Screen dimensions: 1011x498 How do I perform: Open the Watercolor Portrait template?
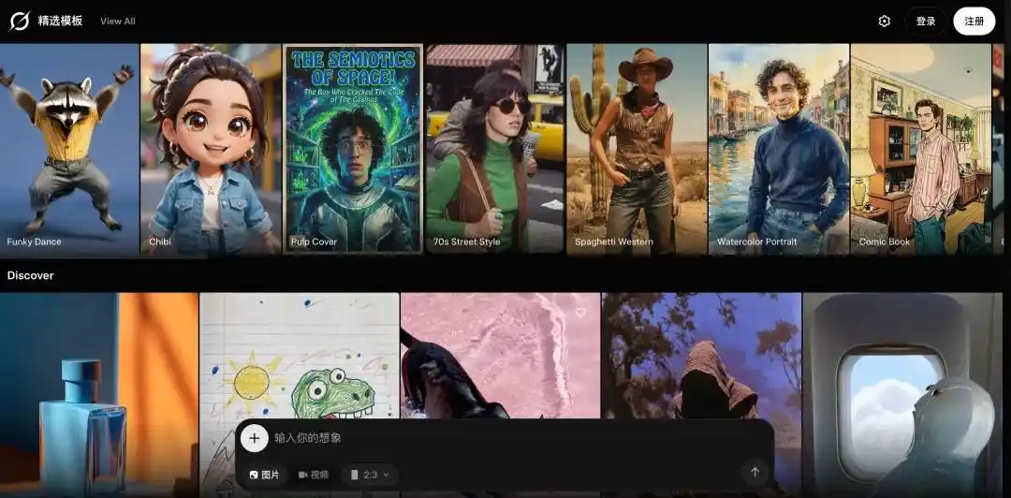(778, 150)
